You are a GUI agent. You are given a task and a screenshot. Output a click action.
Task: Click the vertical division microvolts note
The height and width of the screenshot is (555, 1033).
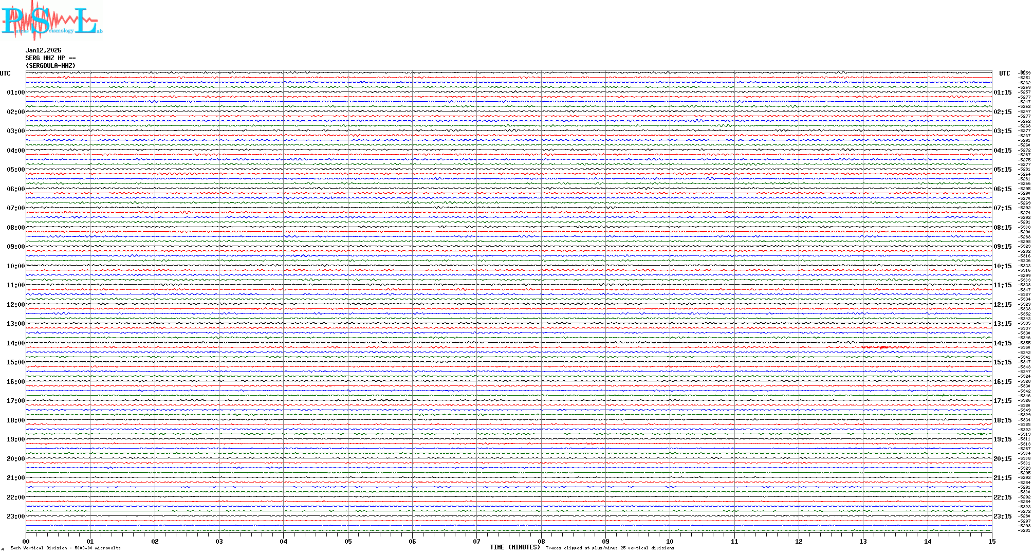(65, 548)
